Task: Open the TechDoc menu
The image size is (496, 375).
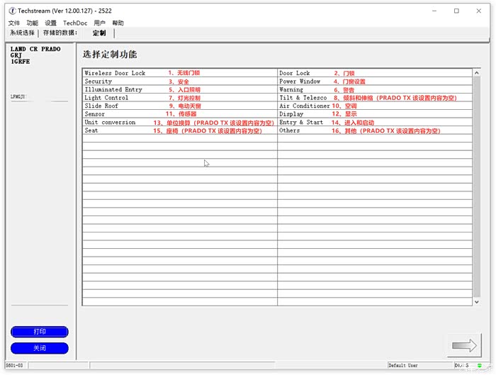Action: pos(75,23)
